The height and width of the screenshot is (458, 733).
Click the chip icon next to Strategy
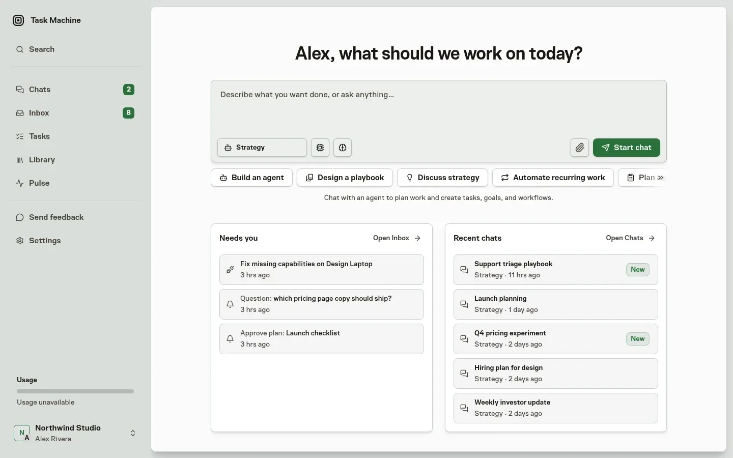click(x=320, y=148)
